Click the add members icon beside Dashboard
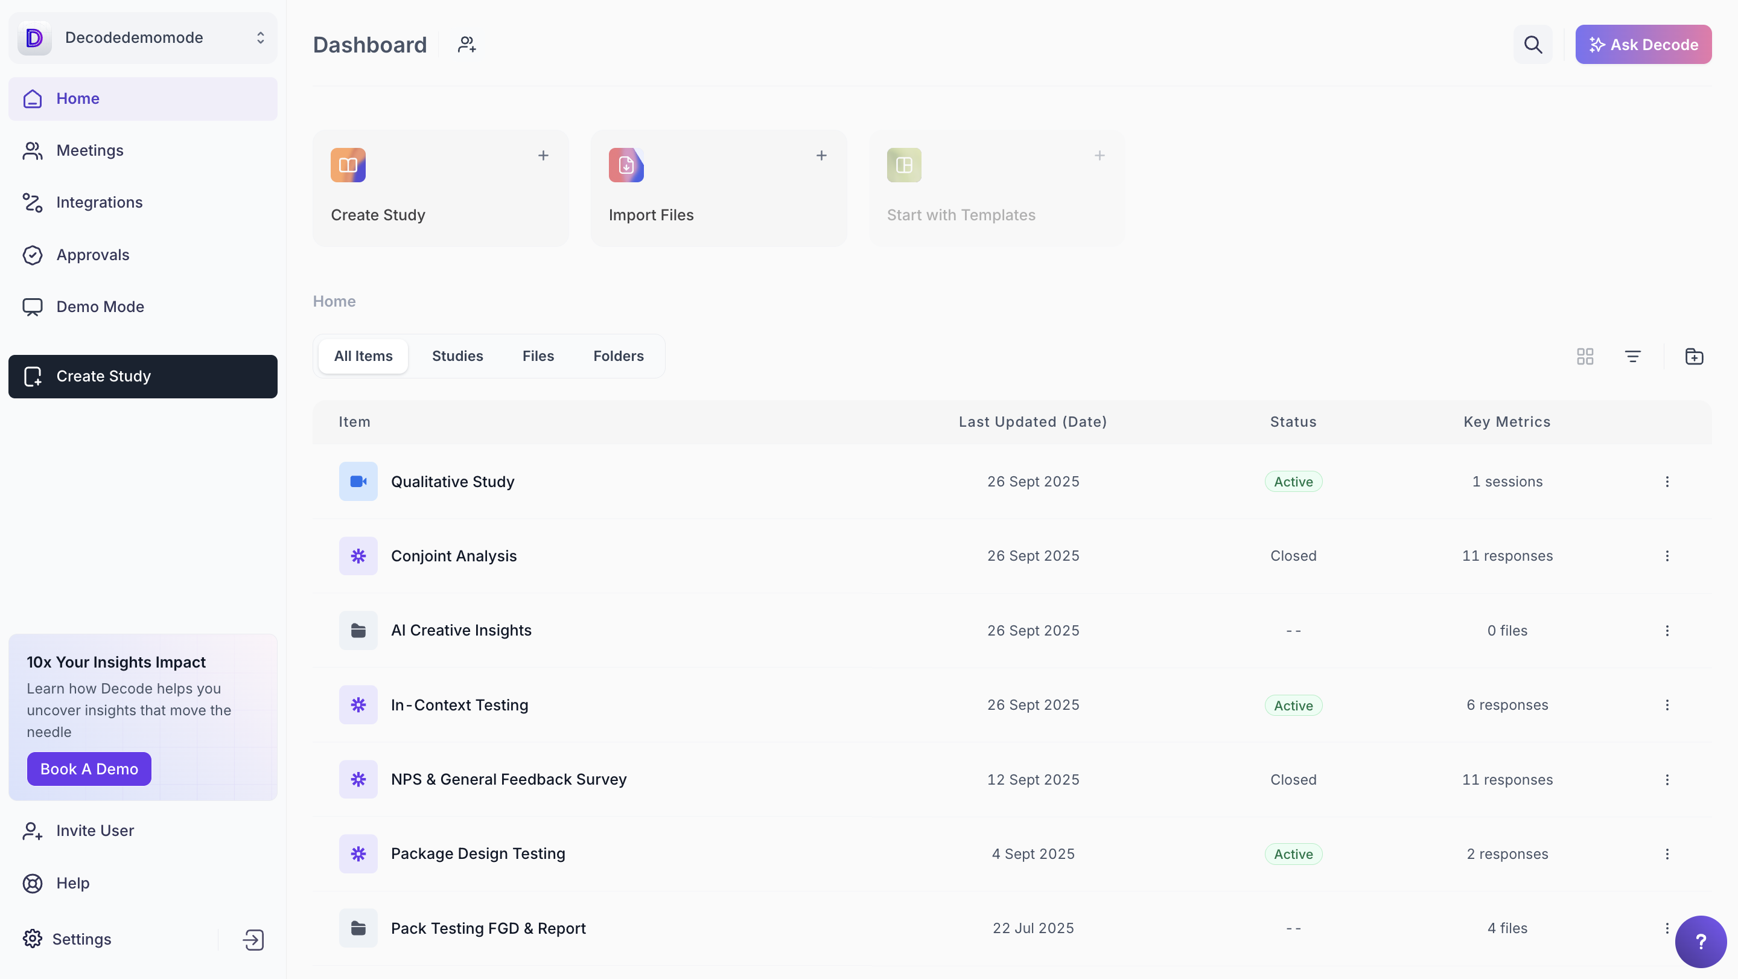1738x979 pixels. (x=467, y=45)
